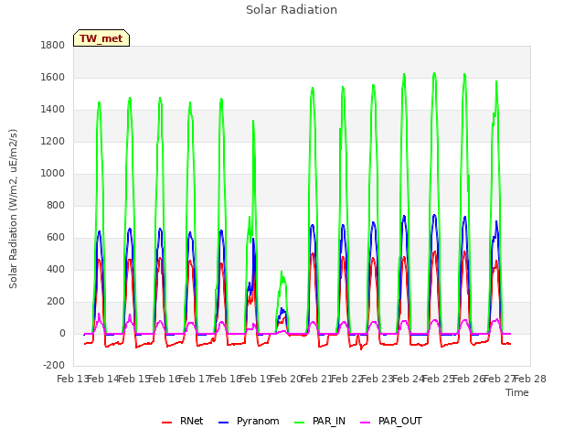
Task: Click the highest PAR_IN peak on Feb 25
Action: pos(434,73)
